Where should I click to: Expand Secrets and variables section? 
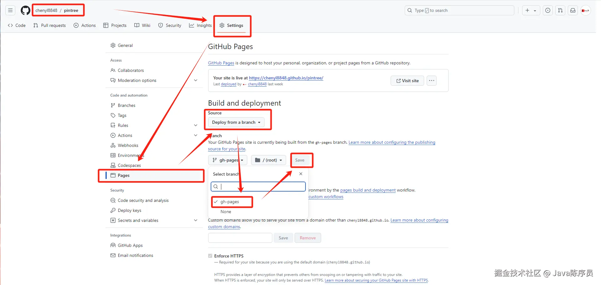coord(154,220)
